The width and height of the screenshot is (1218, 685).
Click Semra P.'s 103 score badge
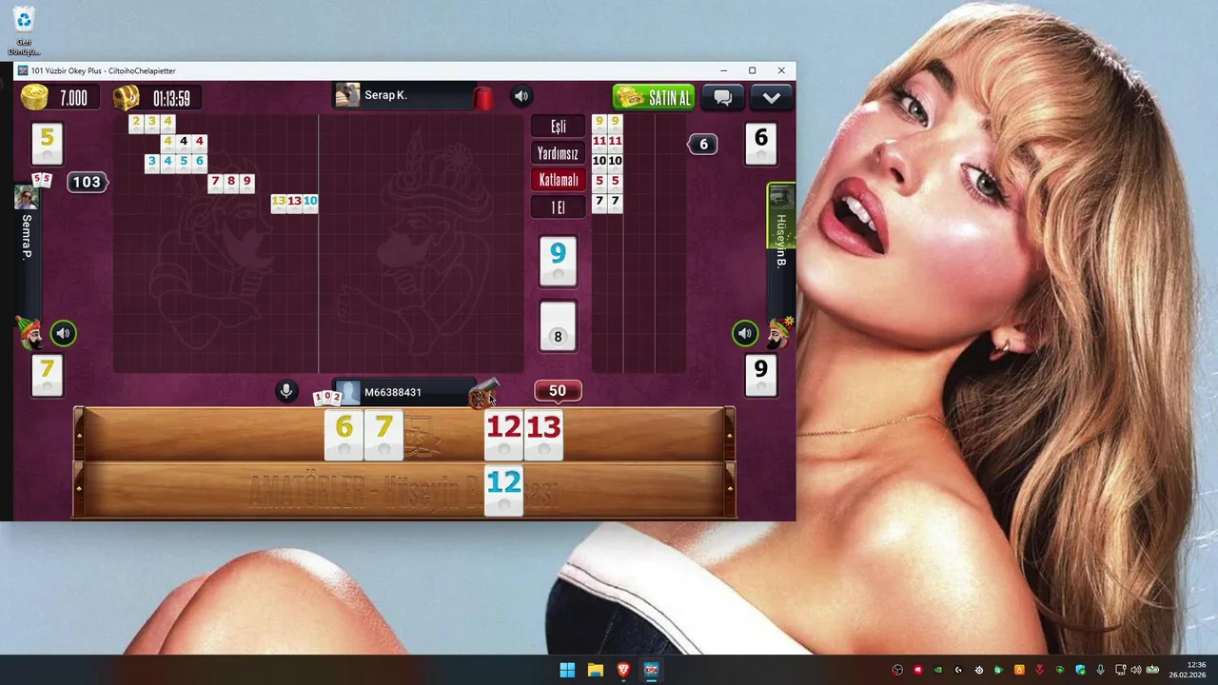tap(87, 182)
